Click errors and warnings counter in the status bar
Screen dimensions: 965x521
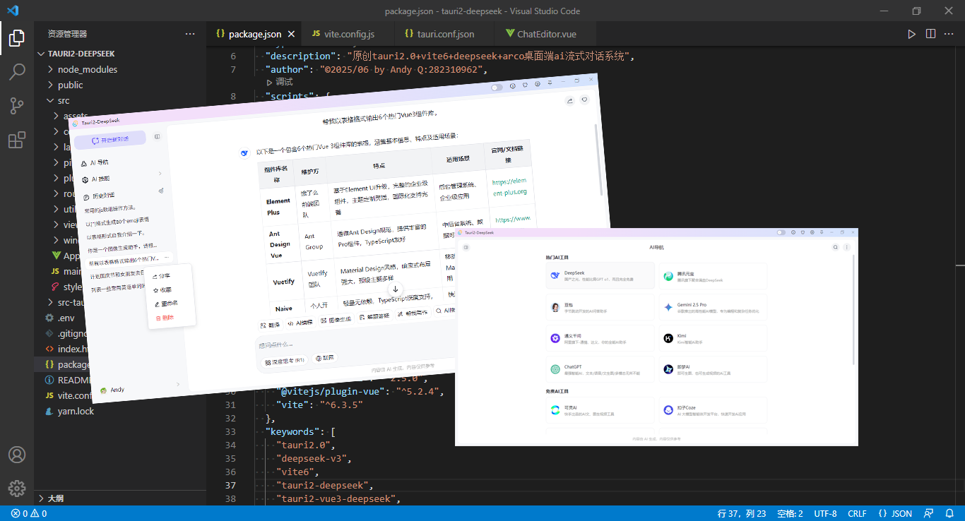[29, 513]
